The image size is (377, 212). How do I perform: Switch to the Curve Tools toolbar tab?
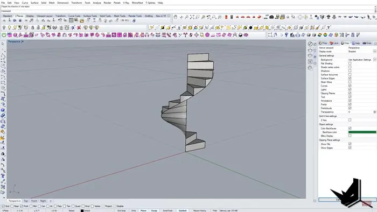(74, 16)
